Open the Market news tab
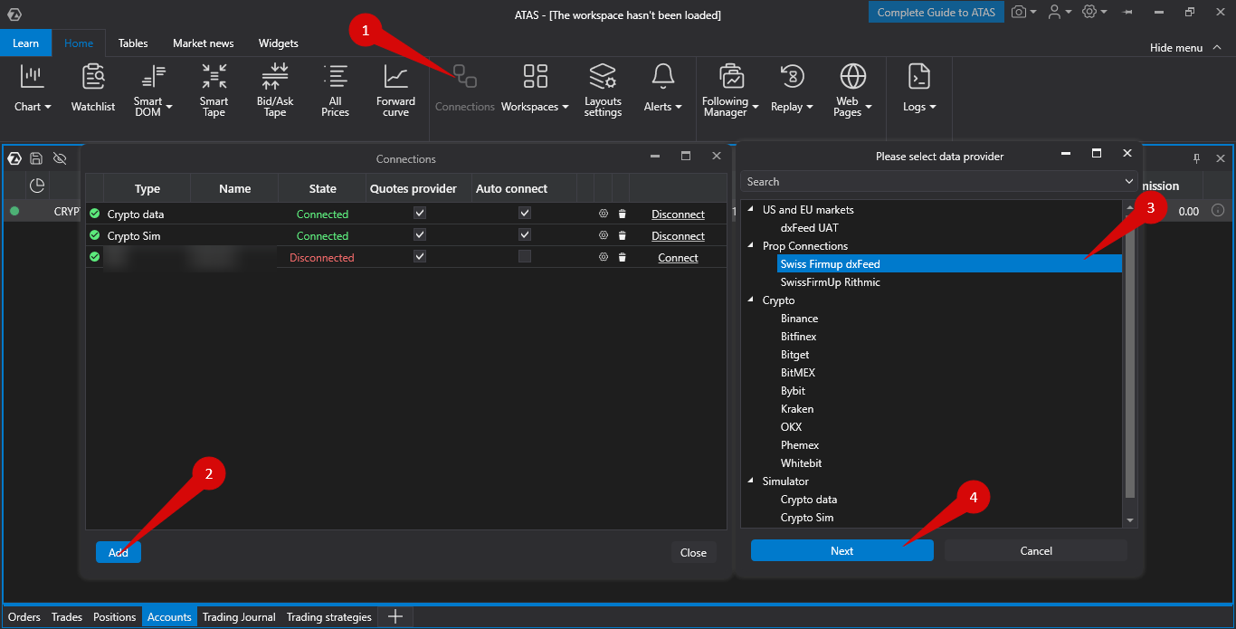This screenshot has height=629, width=1236. (x=204, y=43)
